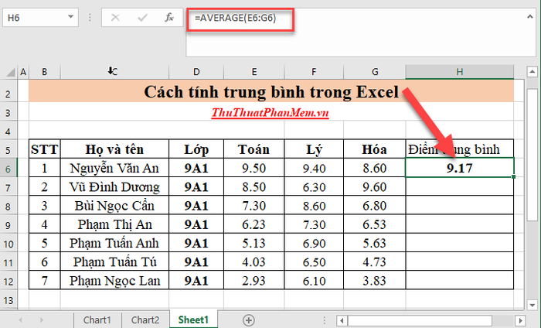Switch to the Chart1 sheet tab
The width and height of the screenshot is (541, 328).
[97, 320]
